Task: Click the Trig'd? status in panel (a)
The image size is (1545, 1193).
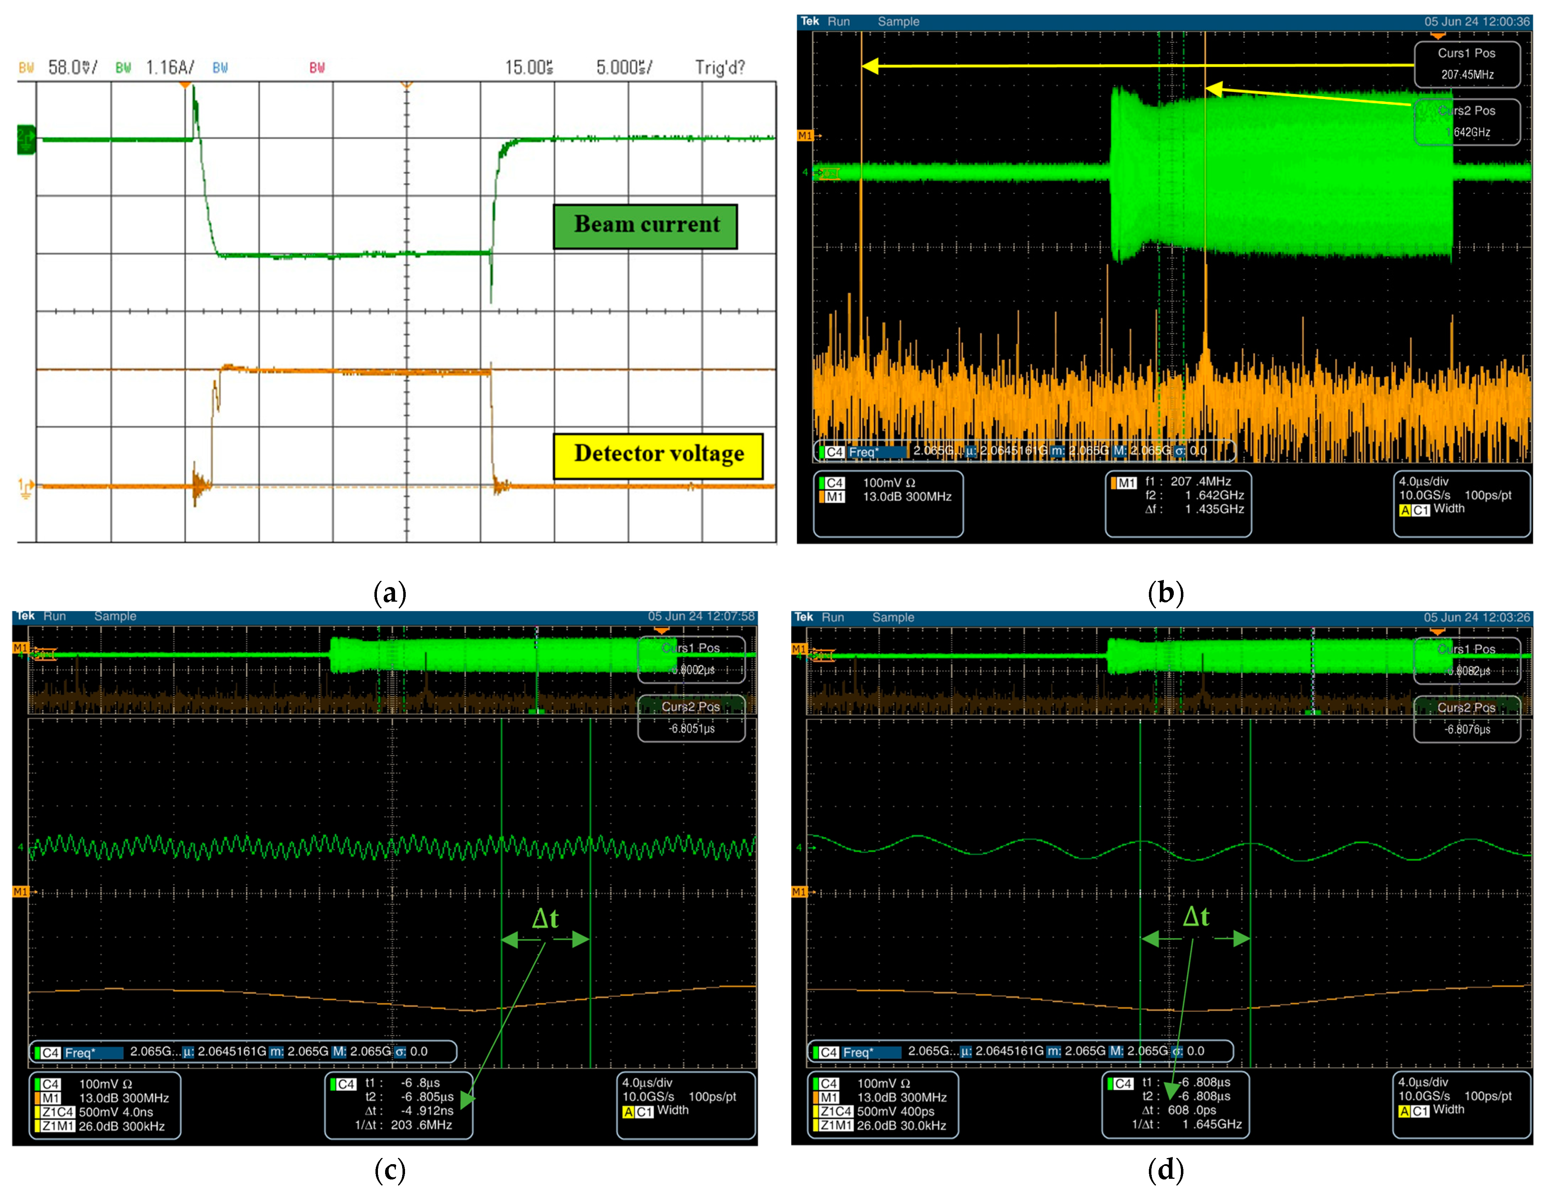Action: click(719, 67)
